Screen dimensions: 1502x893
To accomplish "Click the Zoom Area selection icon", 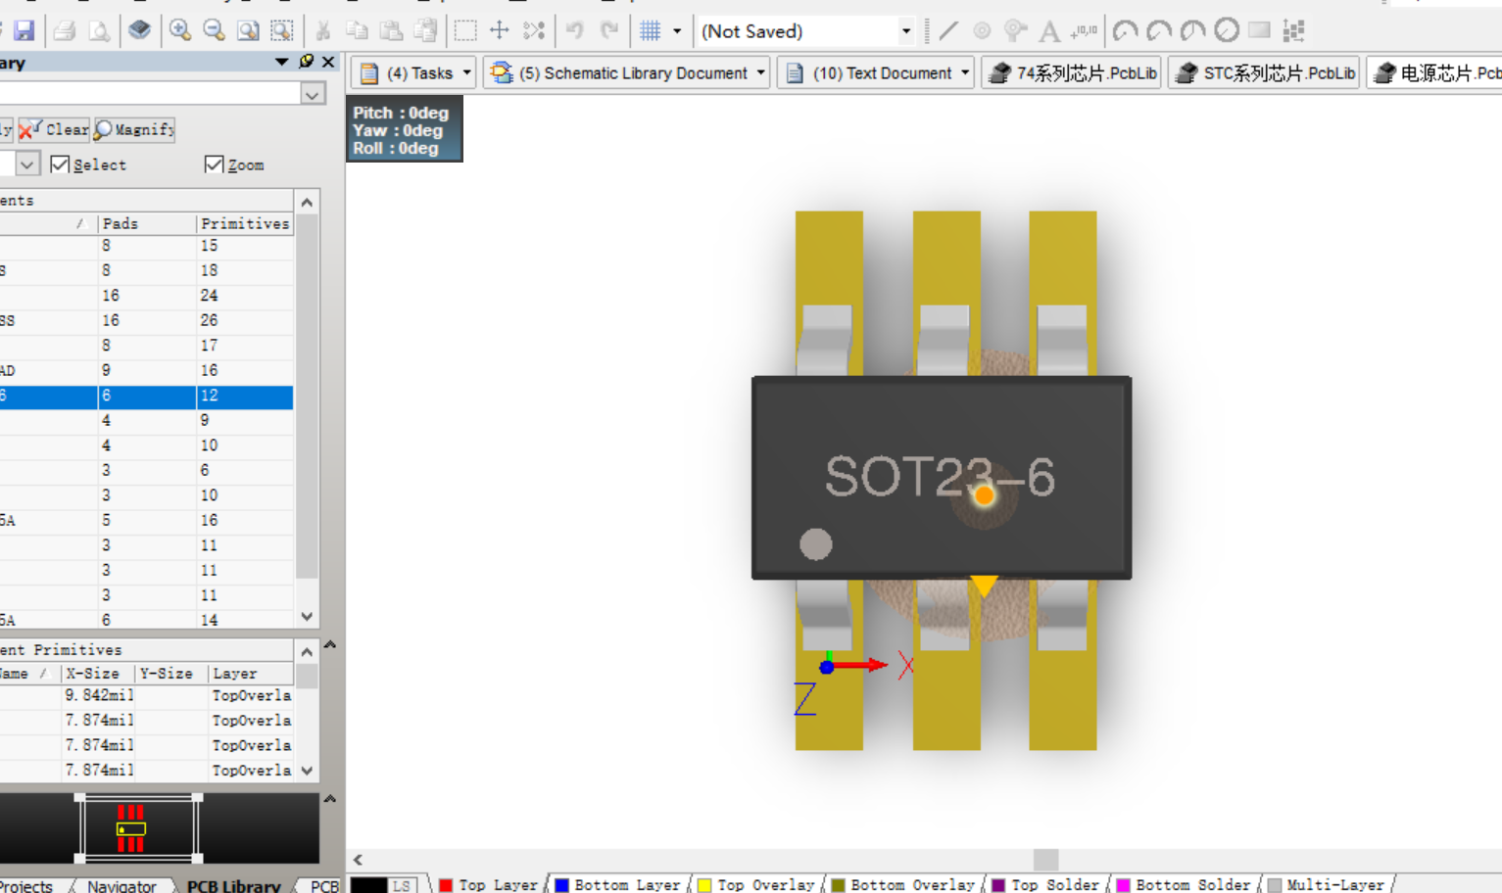I will click(282, 30).
